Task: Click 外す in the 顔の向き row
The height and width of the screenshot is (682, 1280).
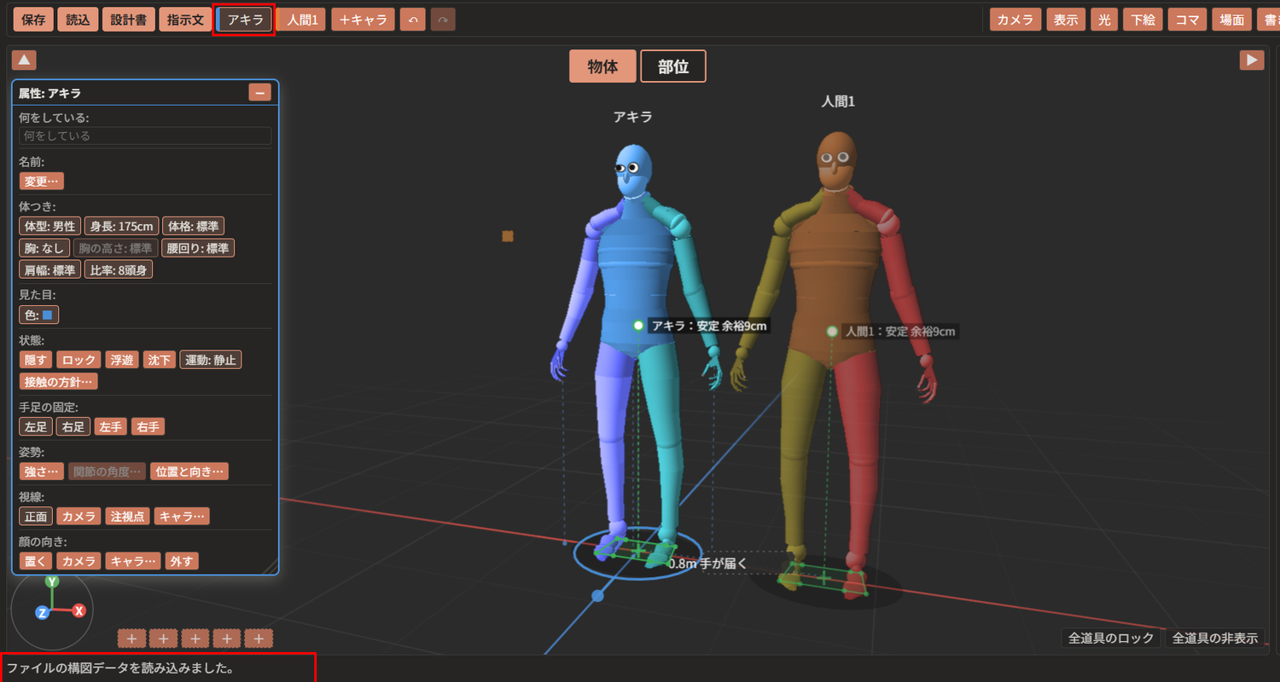Action: 182,560
